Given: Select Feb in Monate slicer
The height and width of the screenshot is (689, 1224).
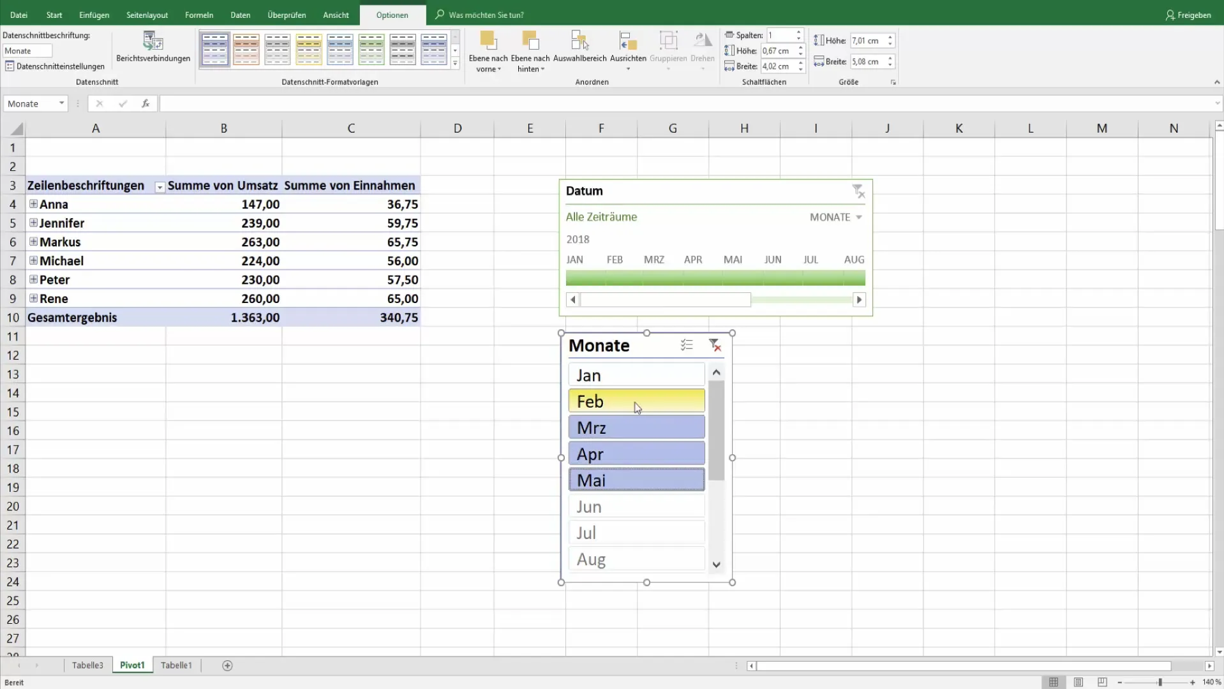Looking at the screenshot, I should 636,401.
